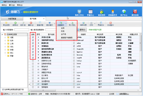Screen dimensions: 143x96
Task: Click the 输入内容查询 input field
Action: click(22, 30)
